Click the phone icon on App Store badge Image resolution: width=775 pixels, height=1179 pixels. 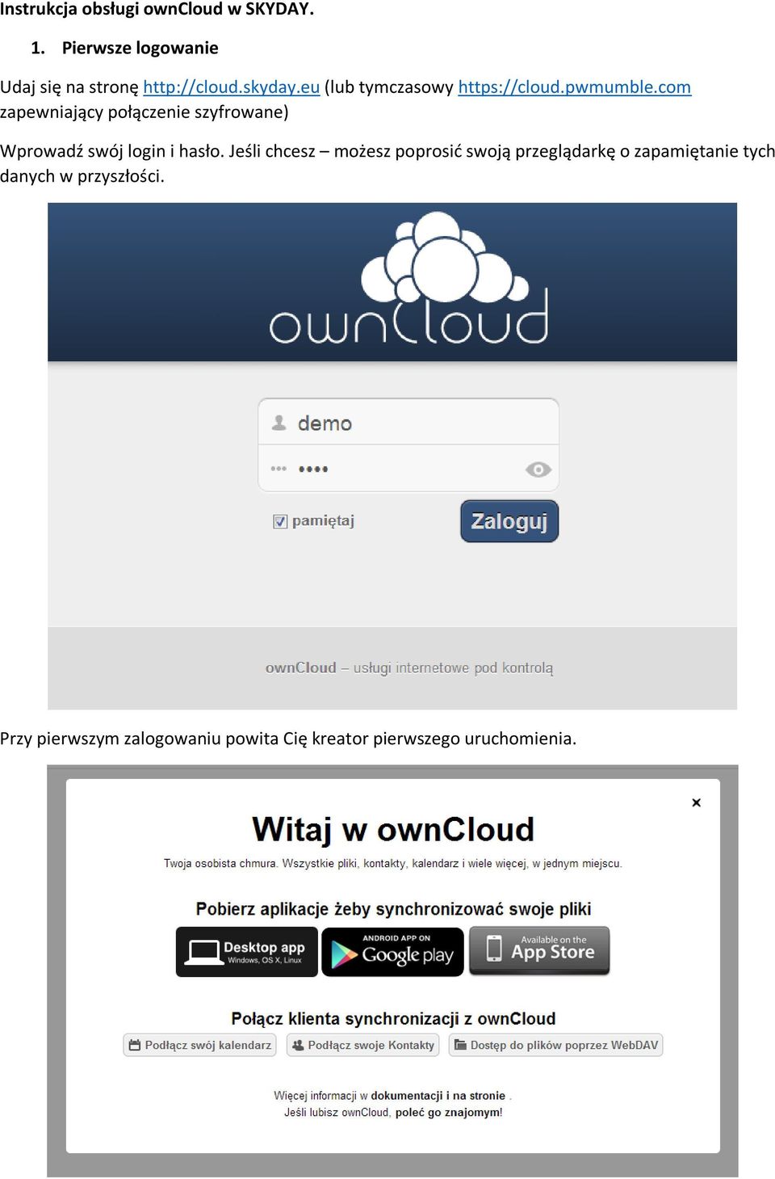point(494,949)
